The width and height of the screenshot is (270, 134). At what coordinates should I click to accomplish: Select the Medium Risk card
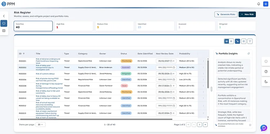(x=114, y=26)
